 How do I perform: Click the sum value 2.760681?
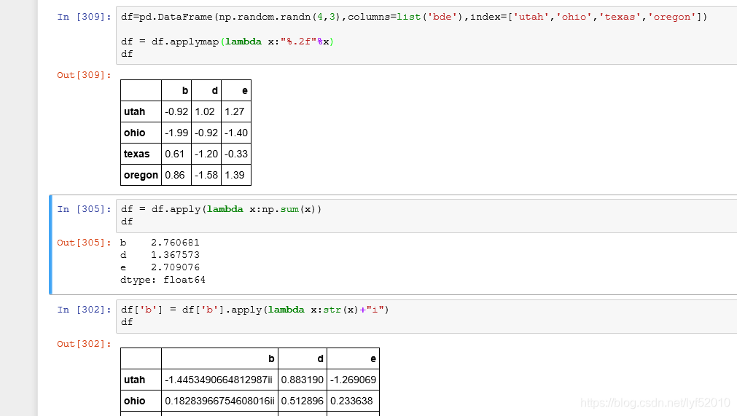175,243
